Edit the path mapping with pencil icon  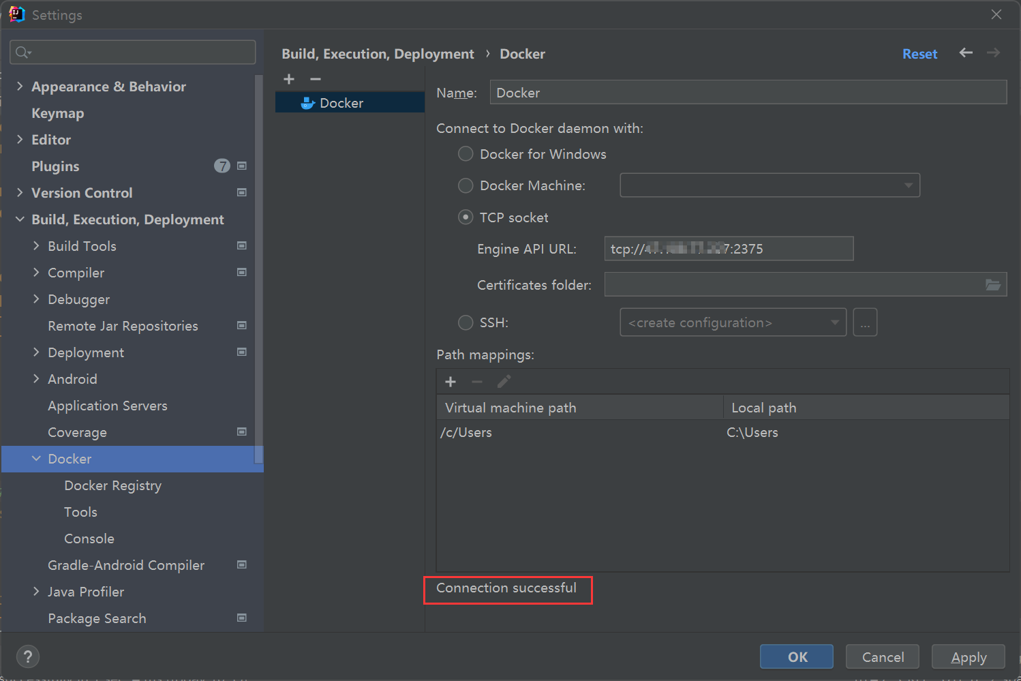click(504, 382)
